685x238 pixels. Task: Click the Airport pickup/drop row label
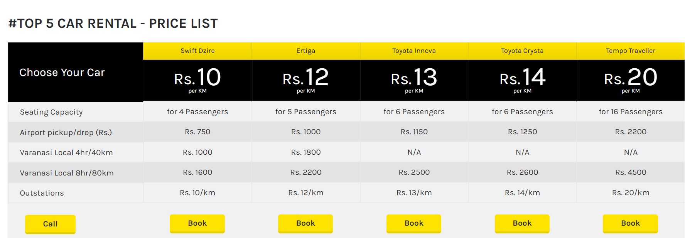[66, 132]
